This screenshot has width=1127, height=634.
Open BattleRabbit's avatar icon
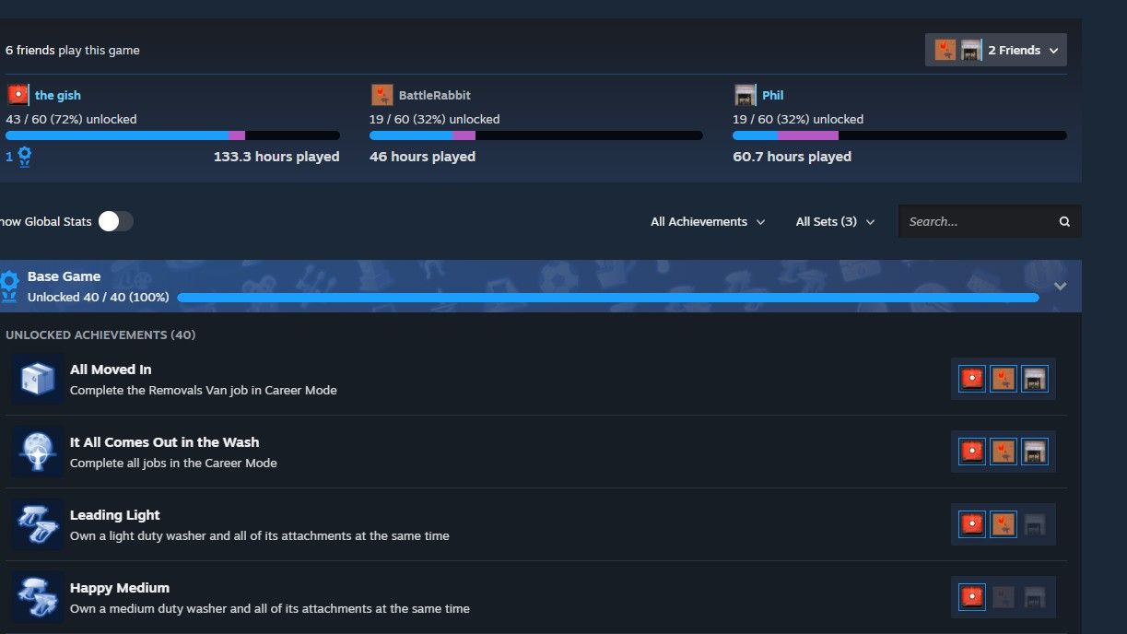pos(382,95)
